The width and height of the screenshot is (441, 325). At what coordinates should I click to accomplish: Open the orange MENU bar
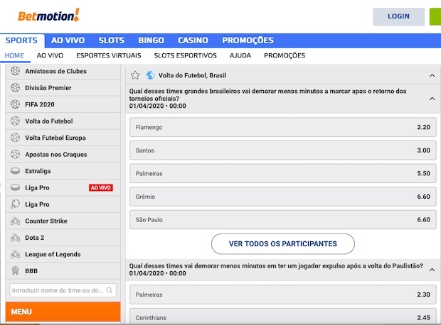[63, 312]
